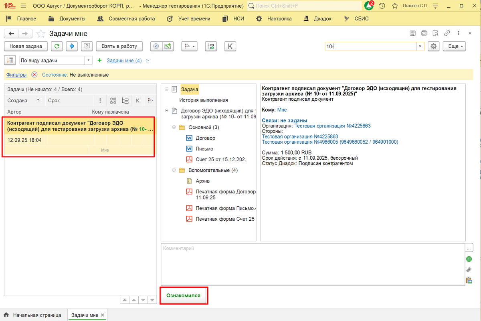481x321 pixels.
Task: Click the paperclip attach file icon
Action: [x=469, y=270]
